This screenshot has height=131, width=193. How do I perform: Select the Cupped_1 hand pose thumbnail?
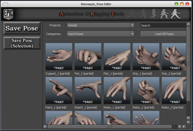point(59,57)
